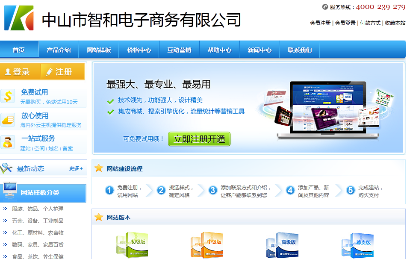The image size is (407, 259).
Task: Go to 价格中心 in the navigation bar
Action: [x=139, y=50]
